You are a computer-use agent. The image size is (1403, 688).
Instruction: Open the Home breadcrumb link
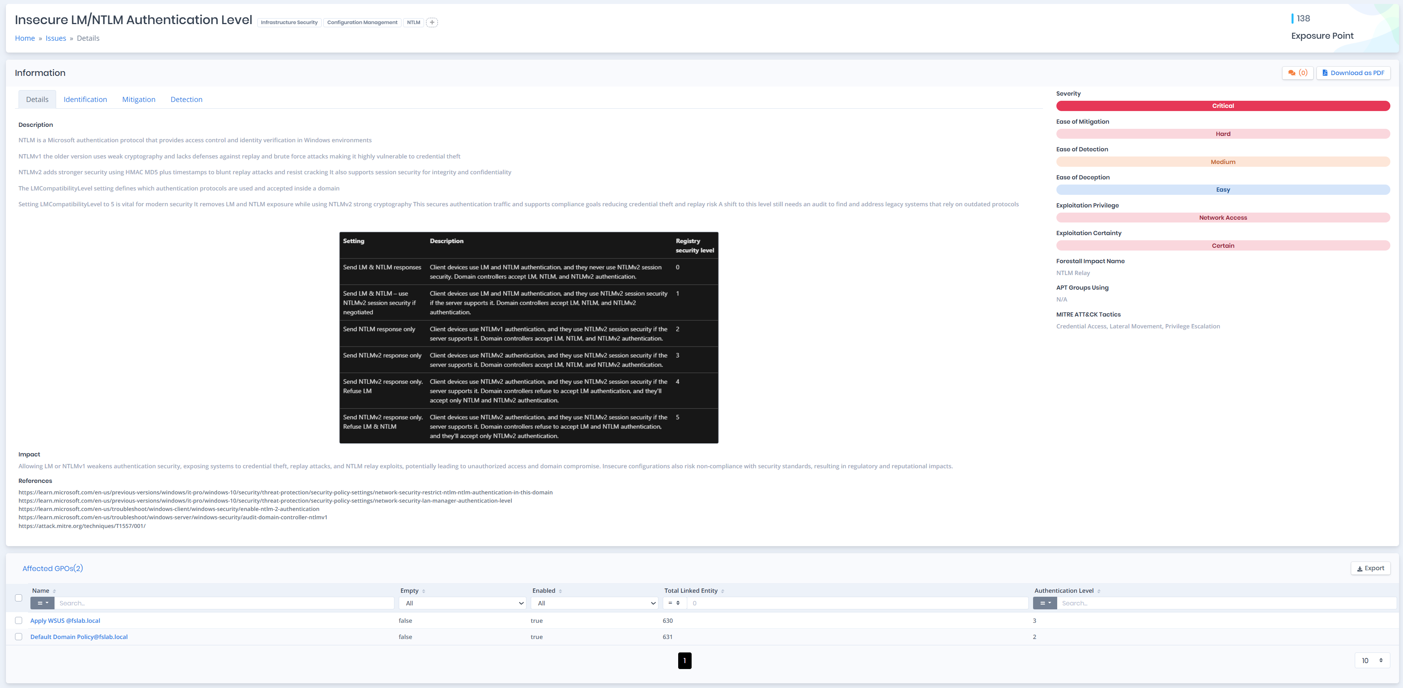tap(25, 38)
